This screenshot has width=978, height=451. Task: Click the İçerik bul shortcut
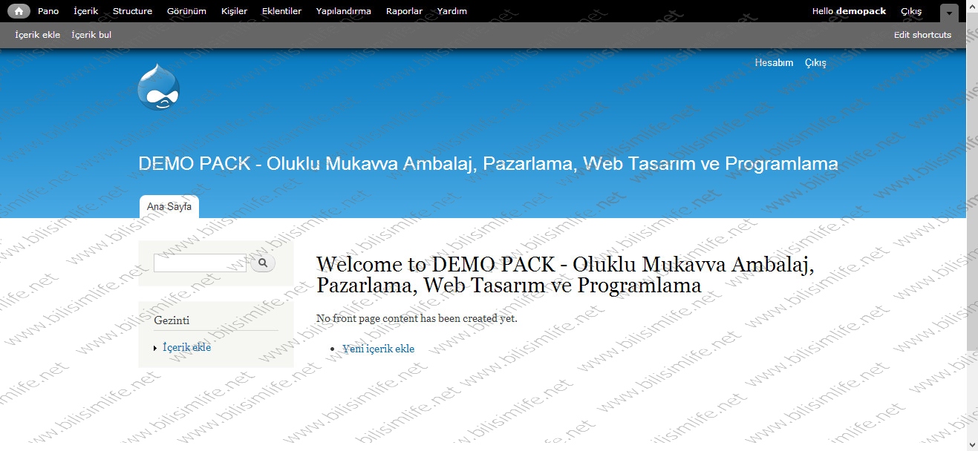tap(91, 35)
